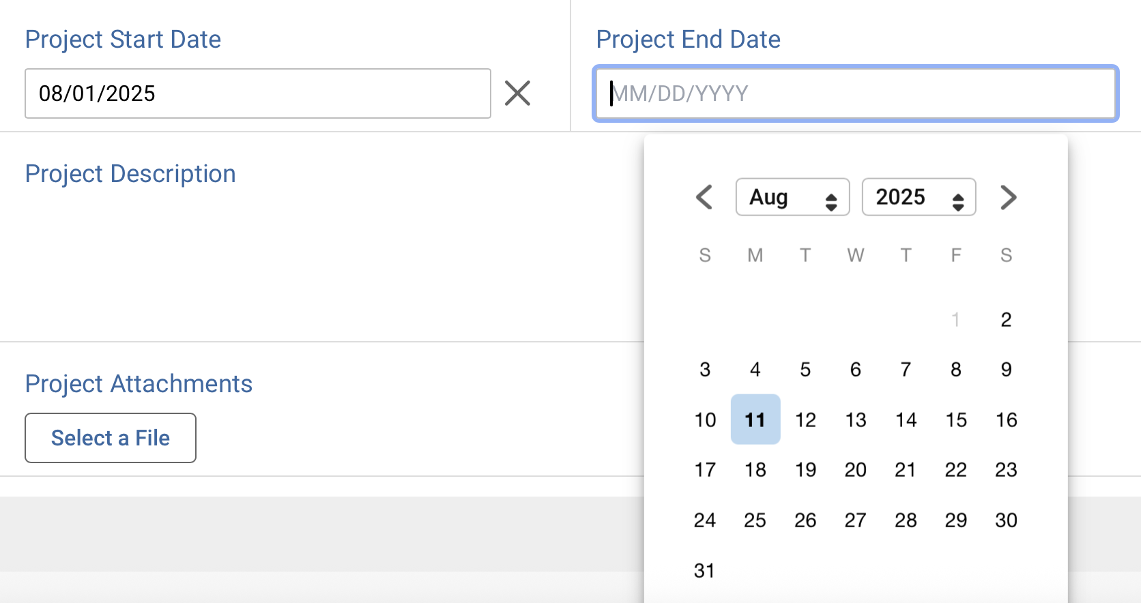Clear the Project Start Date value
Image resolution: width=1141 pixels, height=603 pixels.
click(x=518, y=93)
